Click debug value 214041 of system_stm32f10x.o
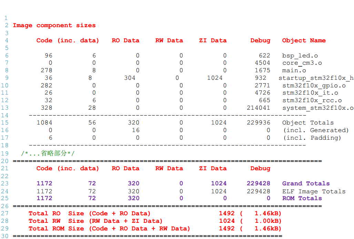354x239 pixels. pyautogui.click(x=259, y=108)
